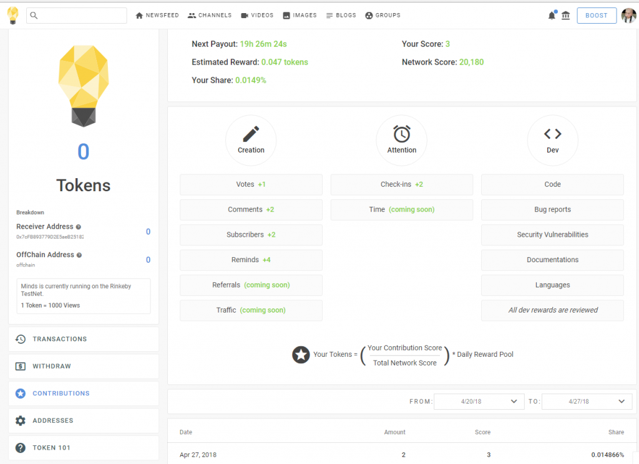Click the Network Score 20,180 value
Screen dimensions: 639x464
click(x=472, y=62)
